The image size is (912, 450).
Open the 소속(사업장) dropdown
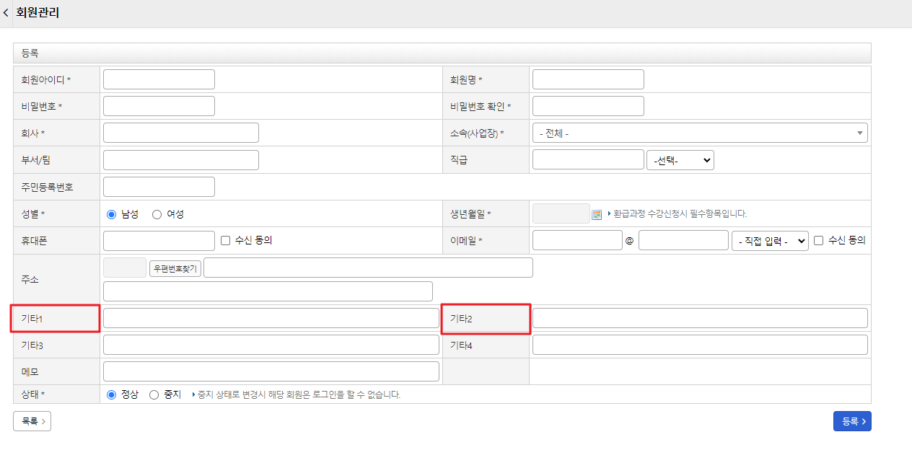pyautogui.click(x=699, y=133)
